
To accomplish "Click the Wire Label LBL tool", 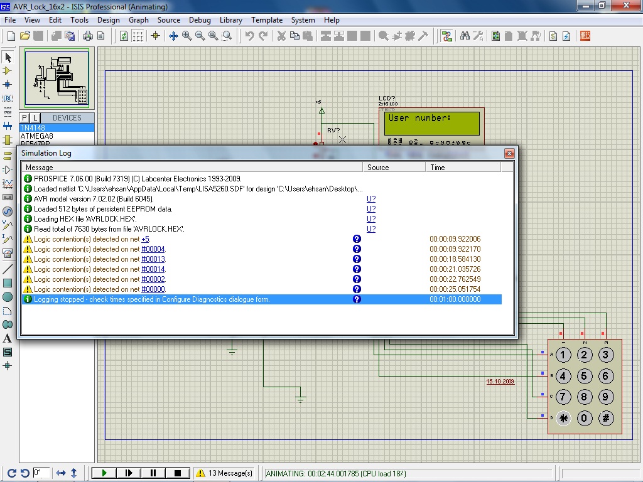I will click(8, 98).
